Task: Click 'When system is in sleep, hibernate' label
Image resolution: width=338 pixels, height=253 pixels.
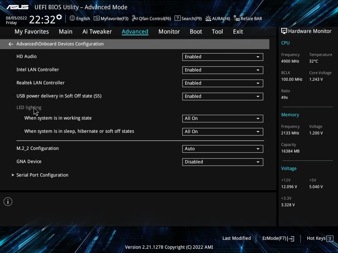Action: pyautogui.click(x=79, y=131)
